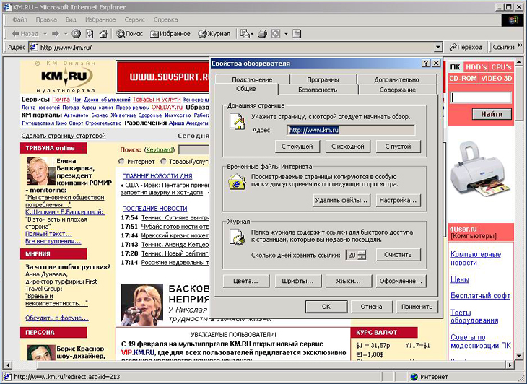
Task: Click the Очистить history button
Action: point(397,255)
